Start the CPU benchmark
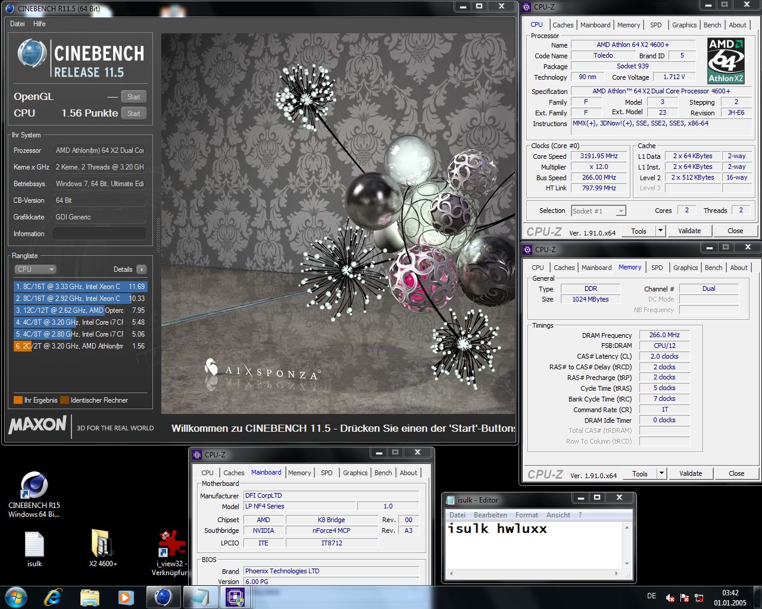This screenshot has width=762, height=609. click(133, 113)
